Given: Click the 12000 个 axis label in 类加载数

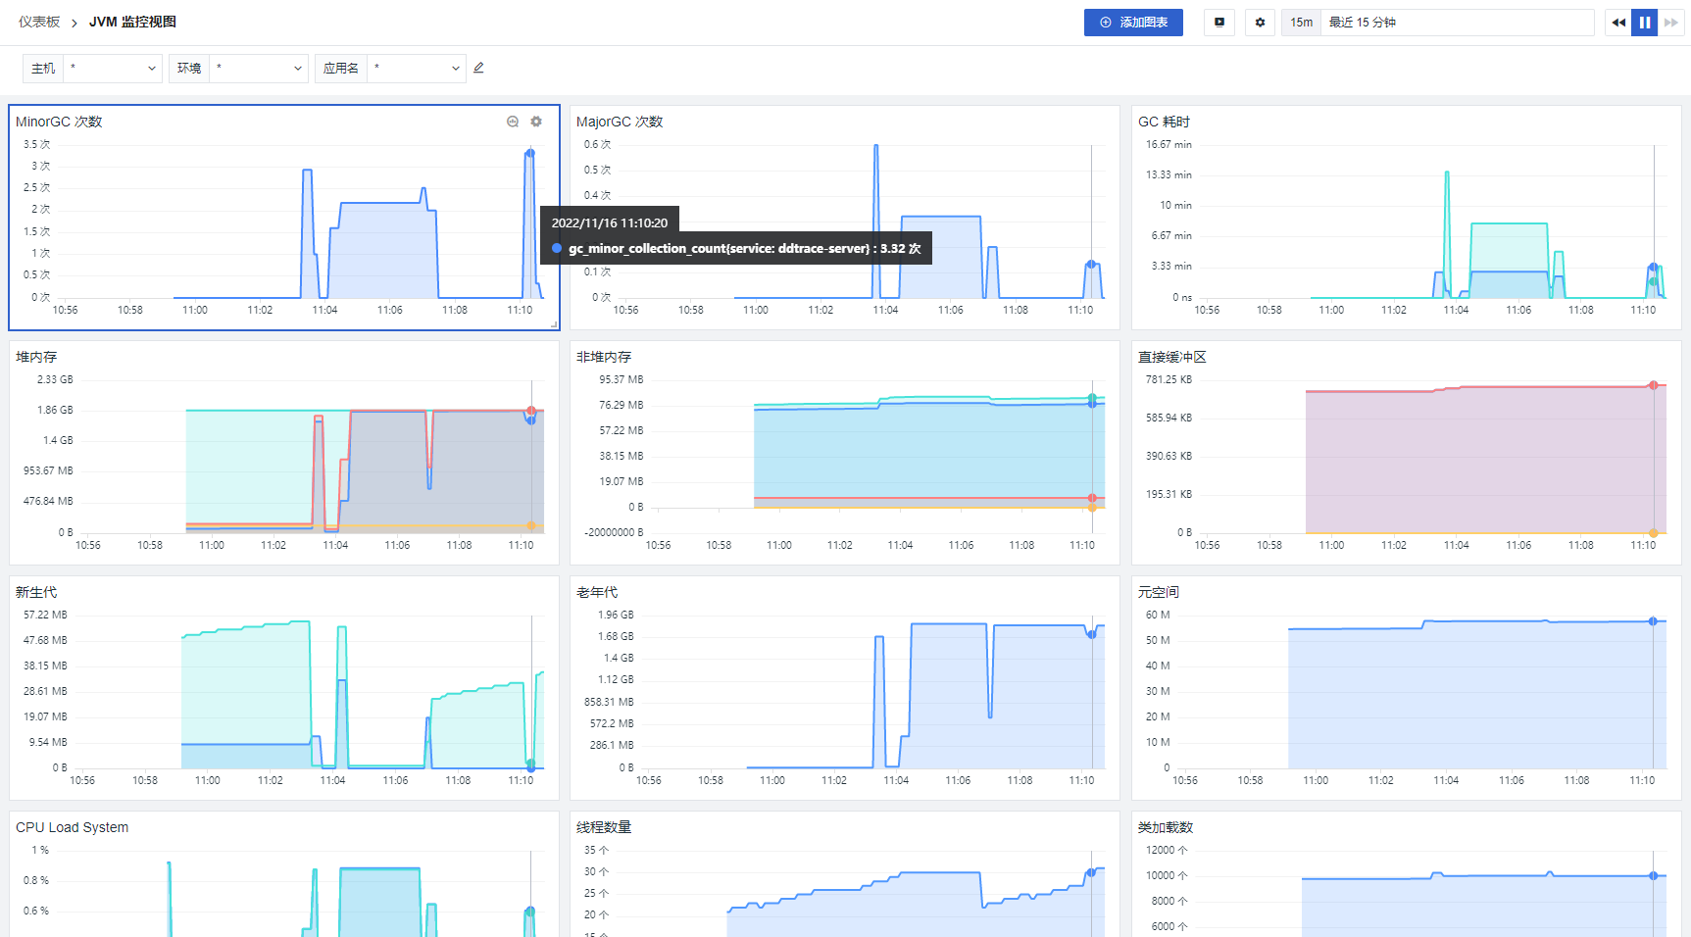Looking at the screenshot, I should (1167, 850).
